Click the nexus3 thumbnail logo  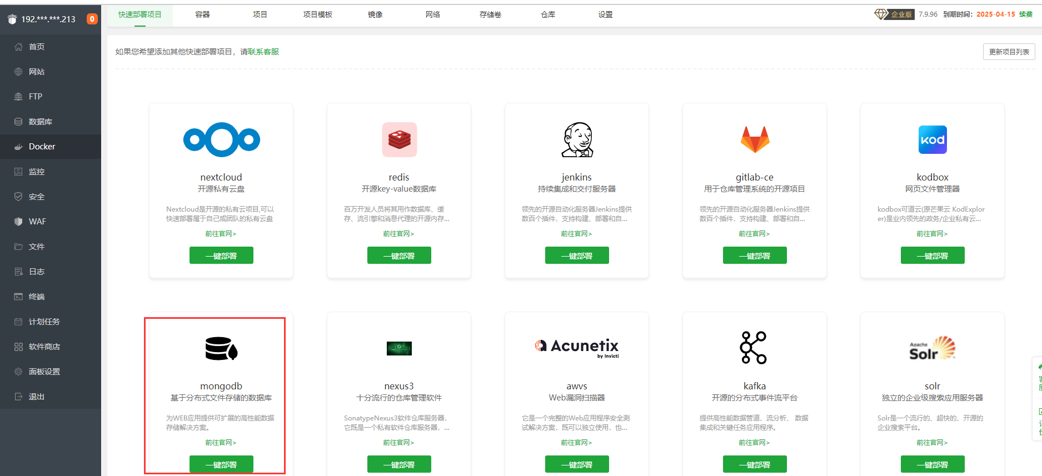click(x=399, y=348)
